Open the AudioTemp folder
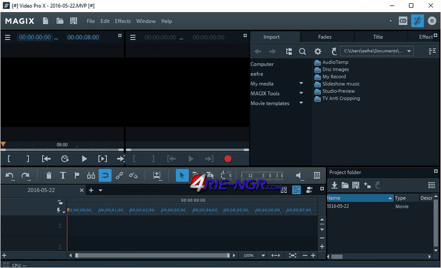The image size is (441, 268). pos(332,62)
